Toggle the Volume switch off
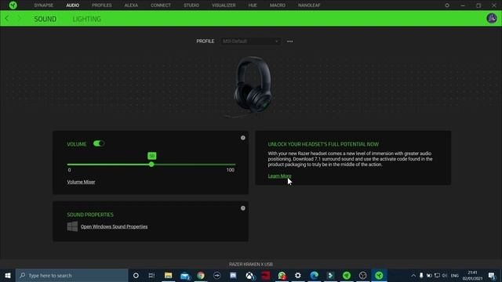The width and height of the screenshot is (502, 282). 99,143
